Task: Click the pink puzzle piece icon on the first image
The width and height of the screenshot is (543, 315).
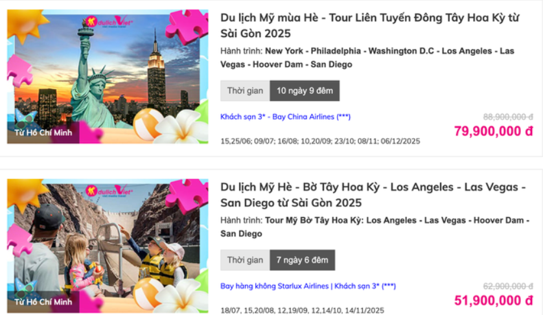Action: (187, 26)
